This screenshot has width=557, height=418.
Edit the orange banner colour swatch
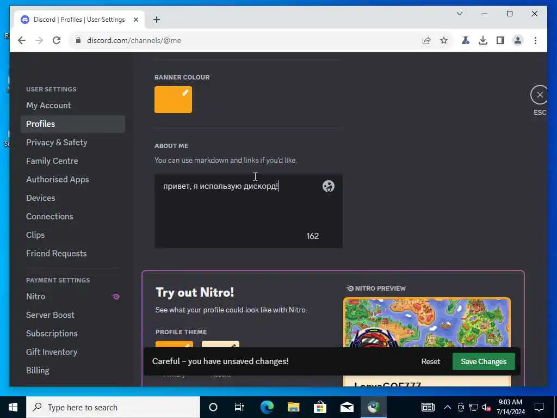[174, 100]
